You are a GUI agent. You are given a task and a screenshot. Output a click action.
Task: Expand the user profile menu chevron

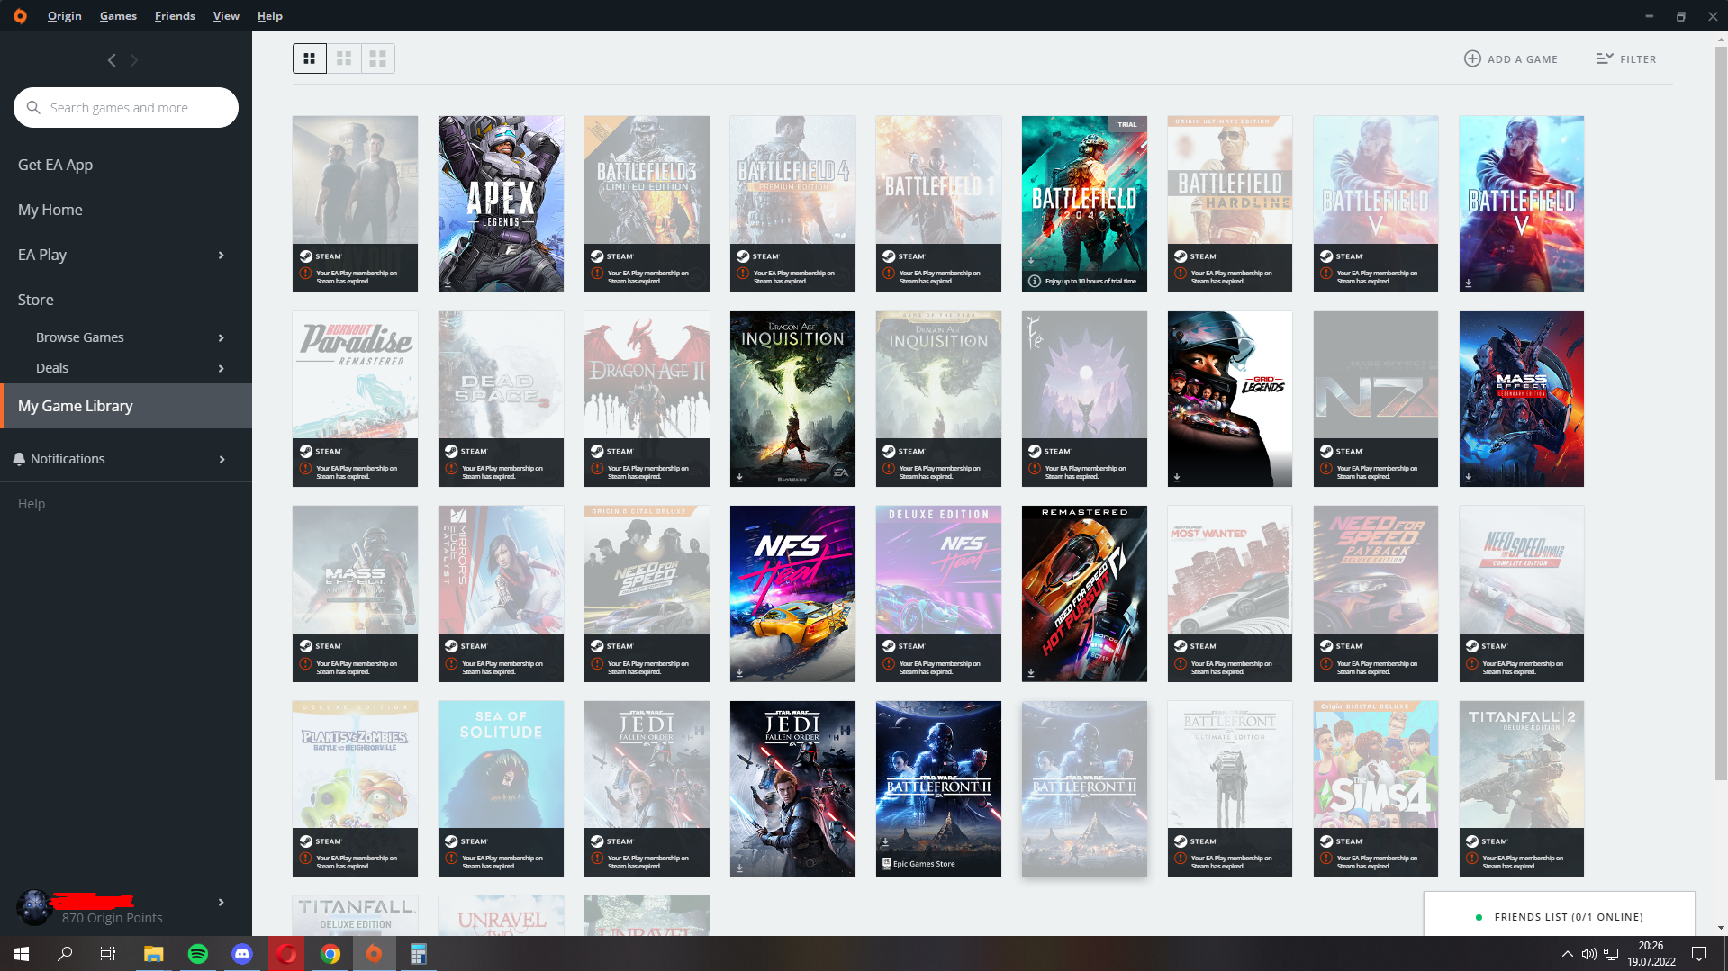pyautogui.click(x=222, y=902)
